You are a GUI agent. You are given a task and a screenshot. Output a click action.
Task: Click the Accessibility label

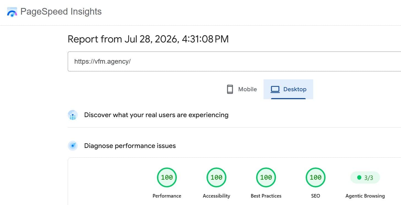(216, 196)
